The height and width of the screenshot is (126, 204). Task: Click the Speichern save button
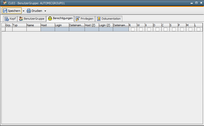12,11
